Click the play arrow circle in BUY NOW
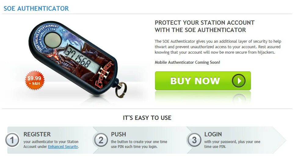This screenshot has height=158, width=294. click(x=238, y=81)
